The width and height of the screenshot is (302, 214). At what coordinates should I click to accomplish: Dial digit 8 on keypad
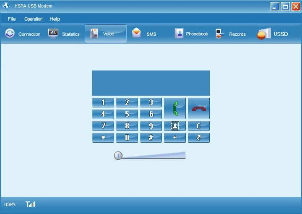(x=127, y=126)
